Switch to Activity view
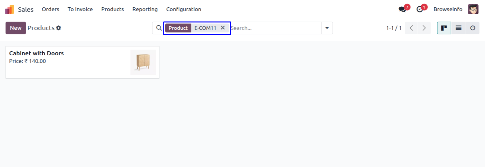Viewport: 485px width, 167px height. tap(473, 28)
